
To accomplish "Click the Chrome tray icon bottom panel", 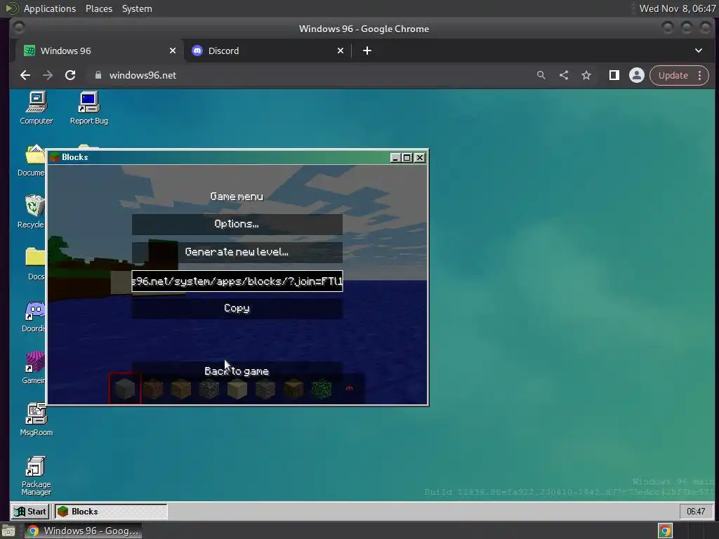I will [x=665, y=531].
